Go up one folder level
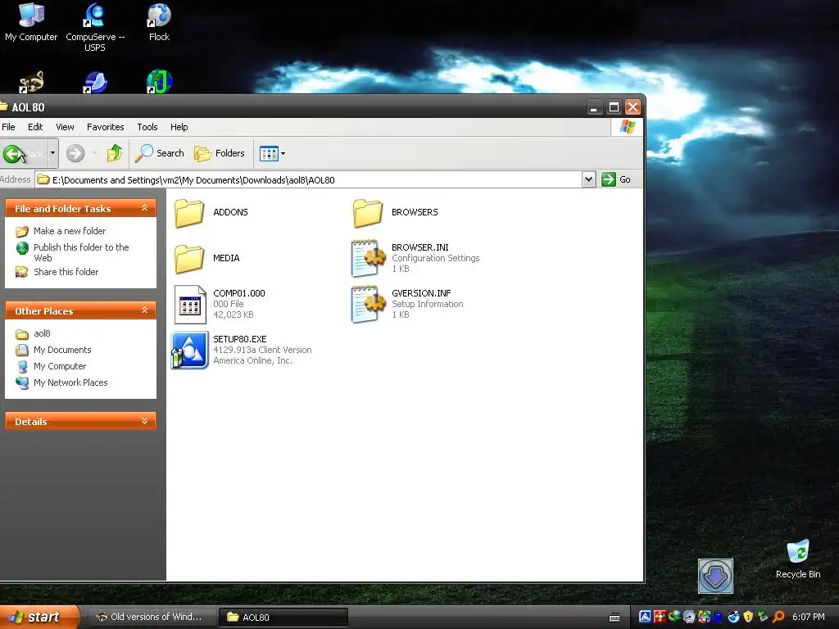The width and height of the screenshot is (839, 629). point(114,153)
